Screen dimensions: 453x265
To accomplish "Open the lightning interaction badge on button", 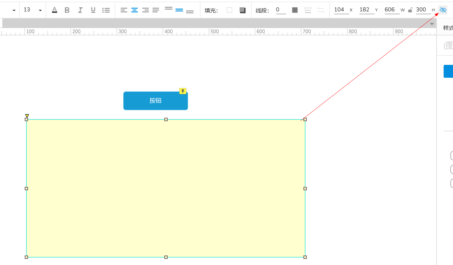I will coord(183,91).
